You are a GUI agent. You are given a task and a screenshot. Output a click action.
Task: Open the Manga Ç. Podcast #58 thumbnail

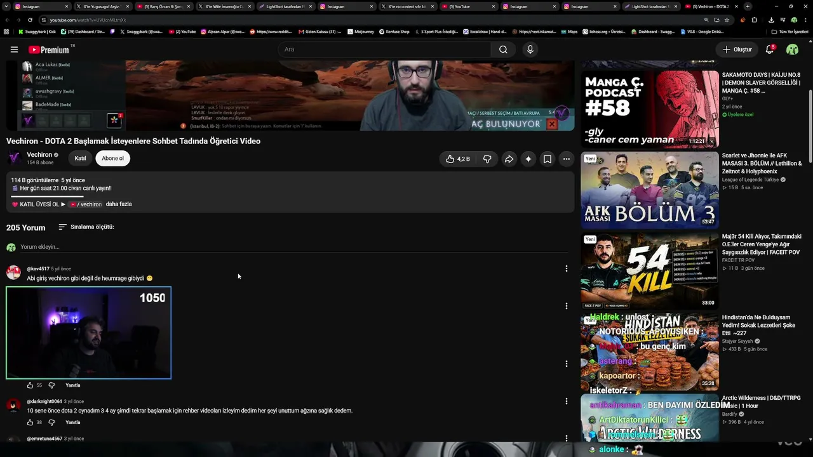(650, 109)
